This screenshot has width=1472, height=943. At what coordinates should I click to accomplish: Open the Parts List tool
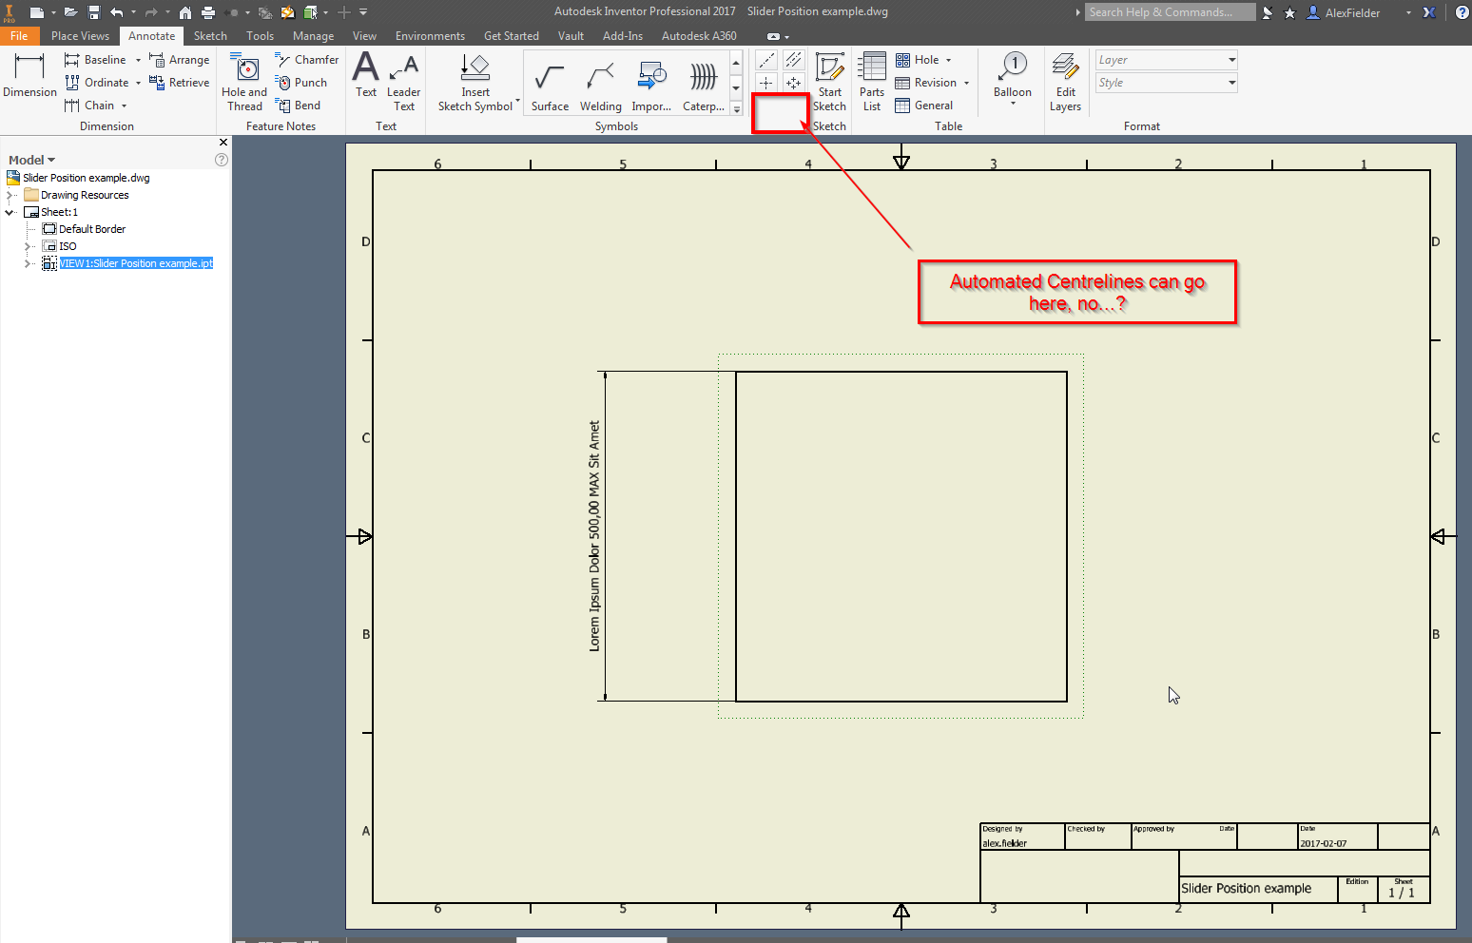click(871, 82)
